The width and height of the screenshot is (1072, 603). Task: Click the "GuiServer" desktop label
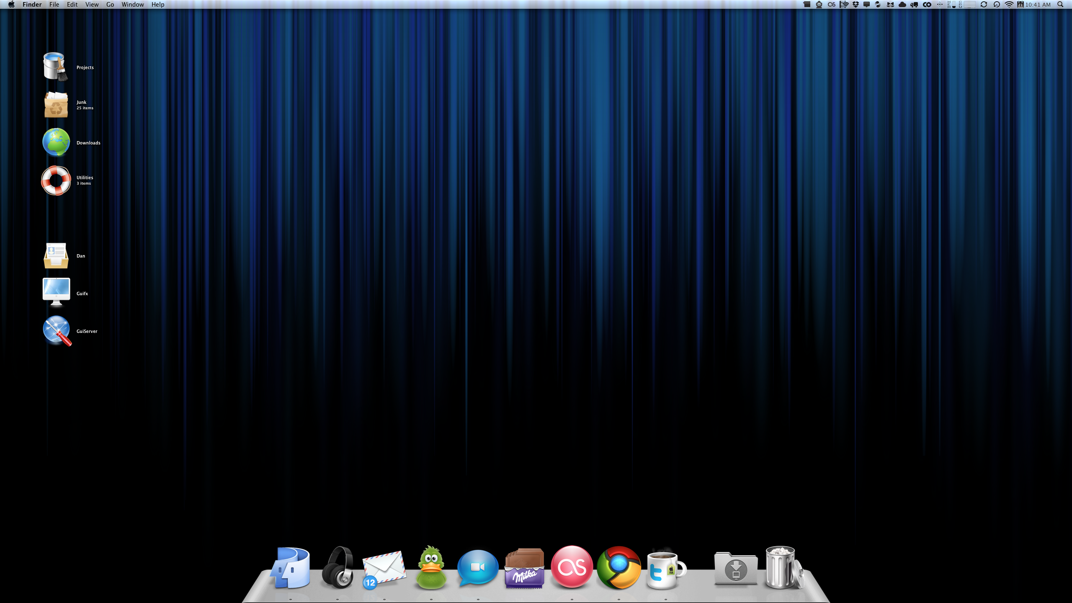pos(87,331)
